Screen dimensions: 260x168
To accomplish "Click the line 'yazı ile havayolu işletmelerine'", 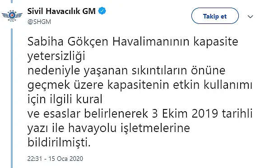I will point(109,128).
